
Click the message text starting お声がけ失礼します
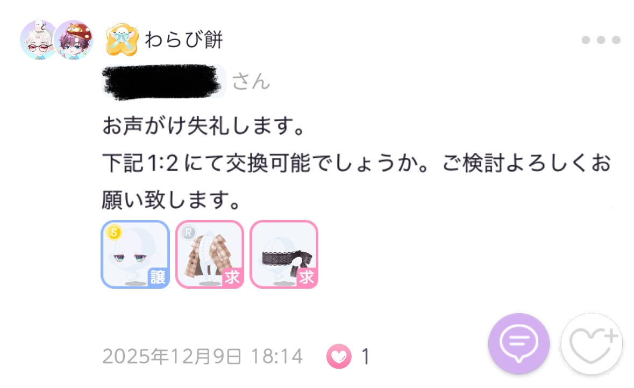click(357, 163)
